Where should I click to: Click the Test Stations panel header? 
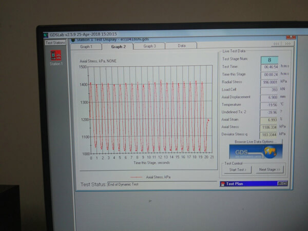(x=55, y=43)
